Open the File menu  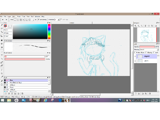[1, 17]
